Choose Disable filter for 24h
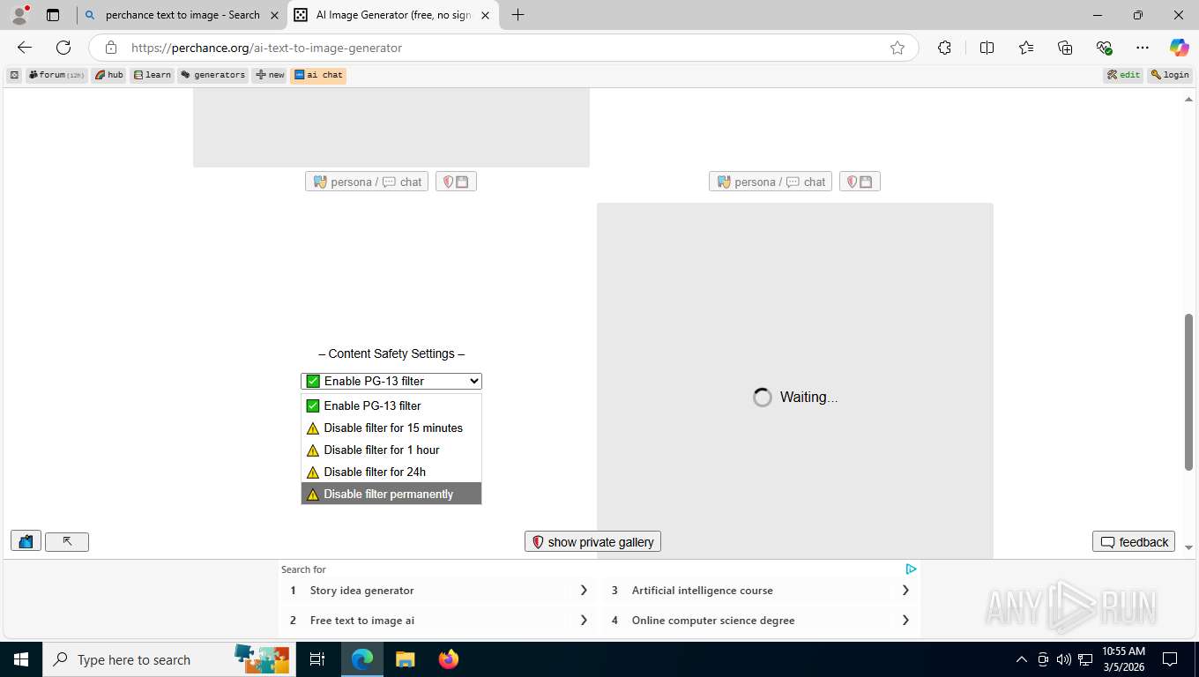 point(391,472)
